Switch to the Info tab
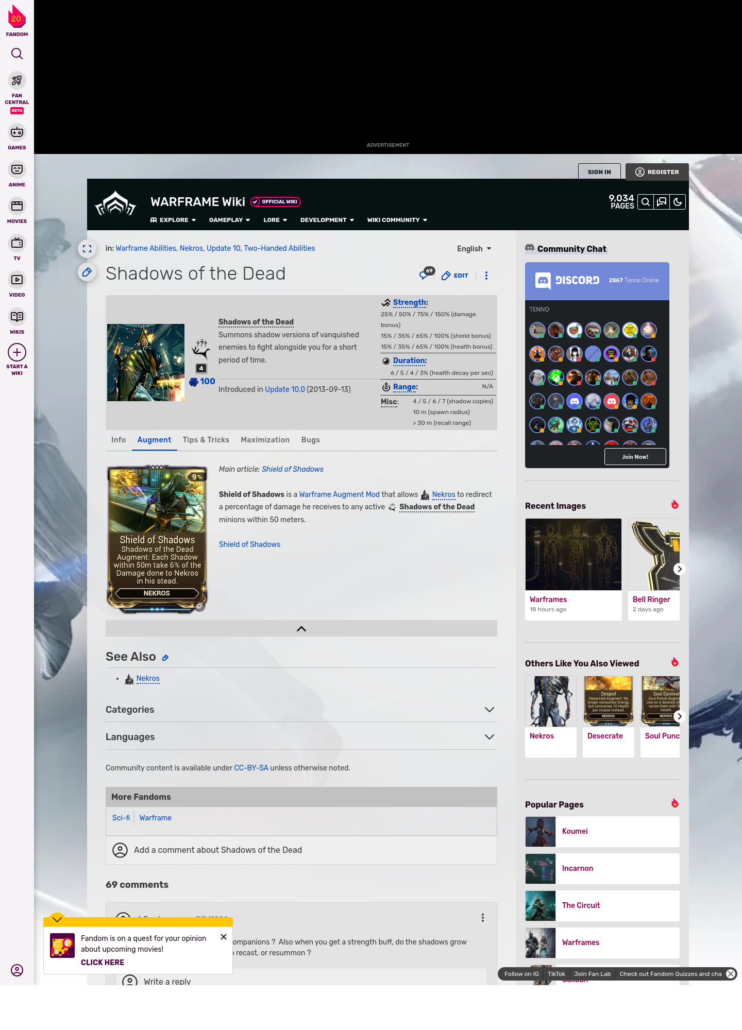This screenshot has width=742, height=1030. click(x=119, y=440)
